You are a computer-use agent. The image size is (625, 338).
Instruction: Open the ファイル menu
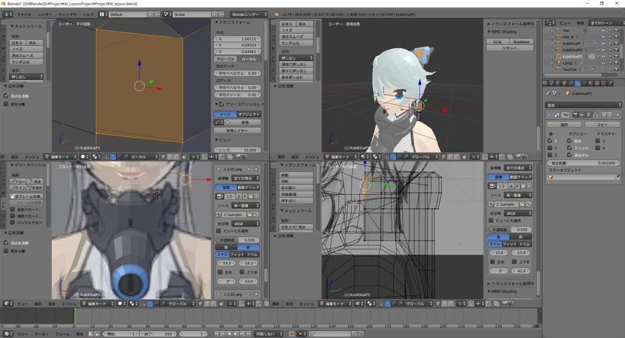click(x=24, y=15)
